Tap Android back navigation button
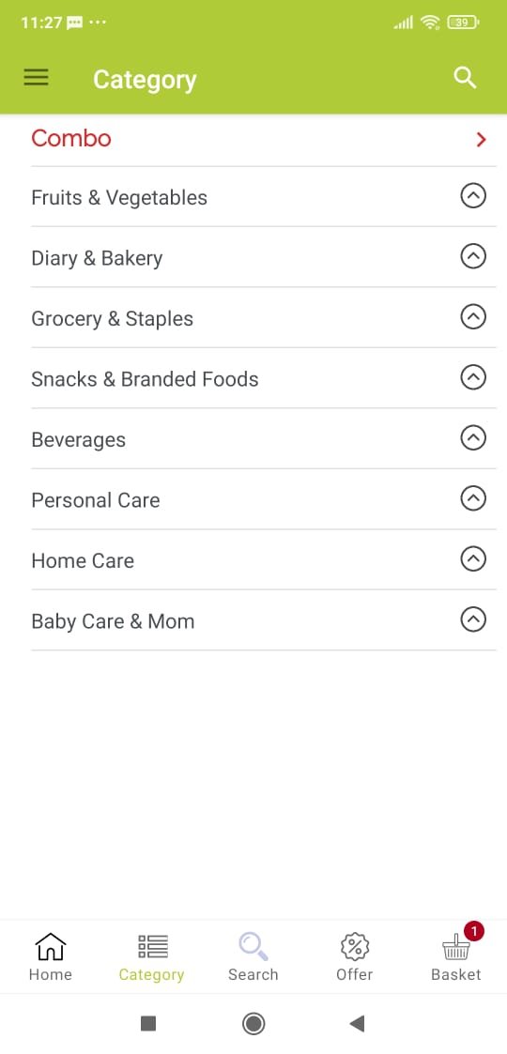Screen dimensions: 507x1054 (357, 1024)
